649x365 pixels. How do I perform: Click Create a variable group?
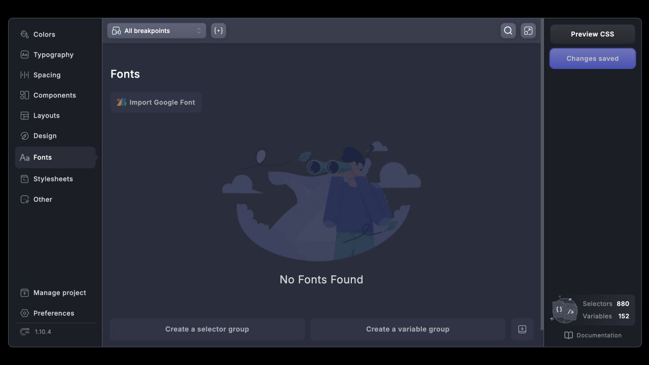point(408,330)
